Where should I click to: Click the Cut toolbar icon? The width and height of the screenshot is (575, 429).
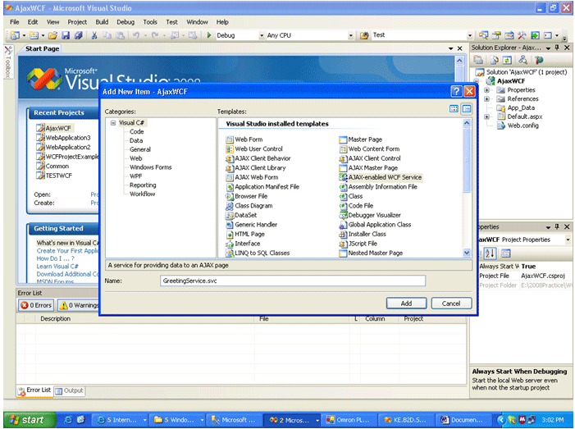pyautogui.click(x=94, y=35)
